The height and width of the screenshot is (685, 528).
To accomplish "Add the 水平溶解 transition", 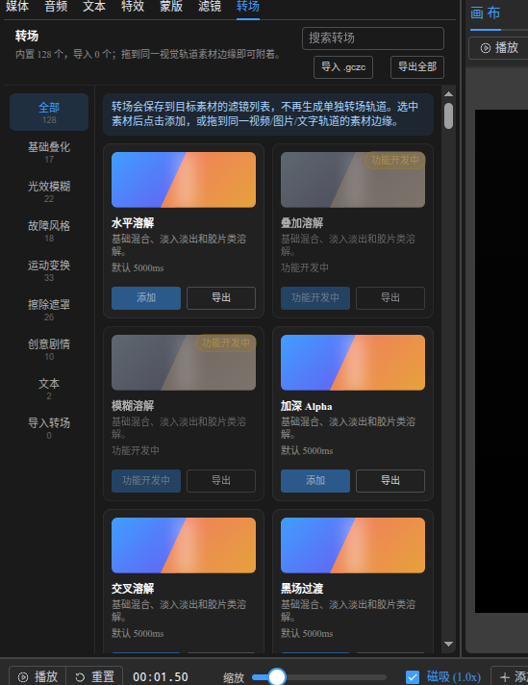I will tap(146, 298).
